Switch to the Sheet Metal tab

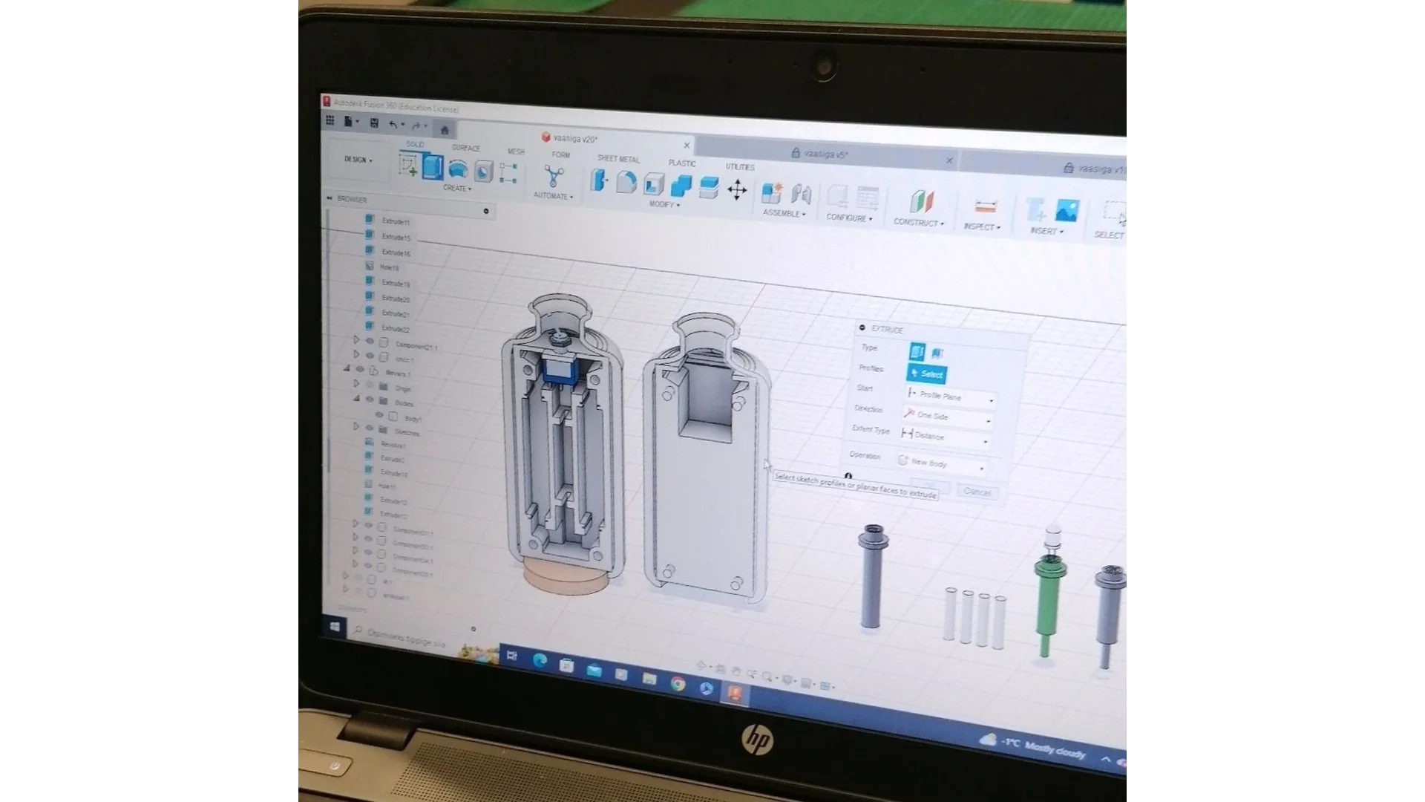pos(618,159)
